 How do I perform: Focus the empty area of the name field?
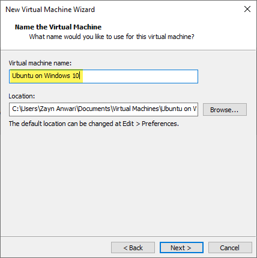tap(140, 76)
